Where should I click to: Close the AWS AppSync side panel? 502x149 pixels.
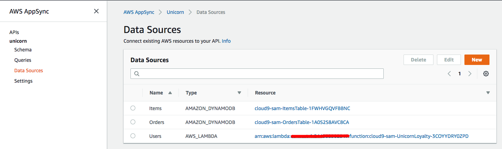click(x=96, y=11)
